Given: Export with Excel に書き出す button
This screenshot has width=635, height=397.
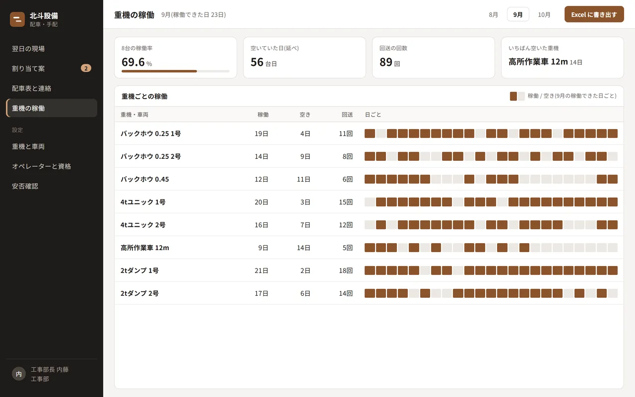Looking at the screenshot, I should [x=594, y=14].
